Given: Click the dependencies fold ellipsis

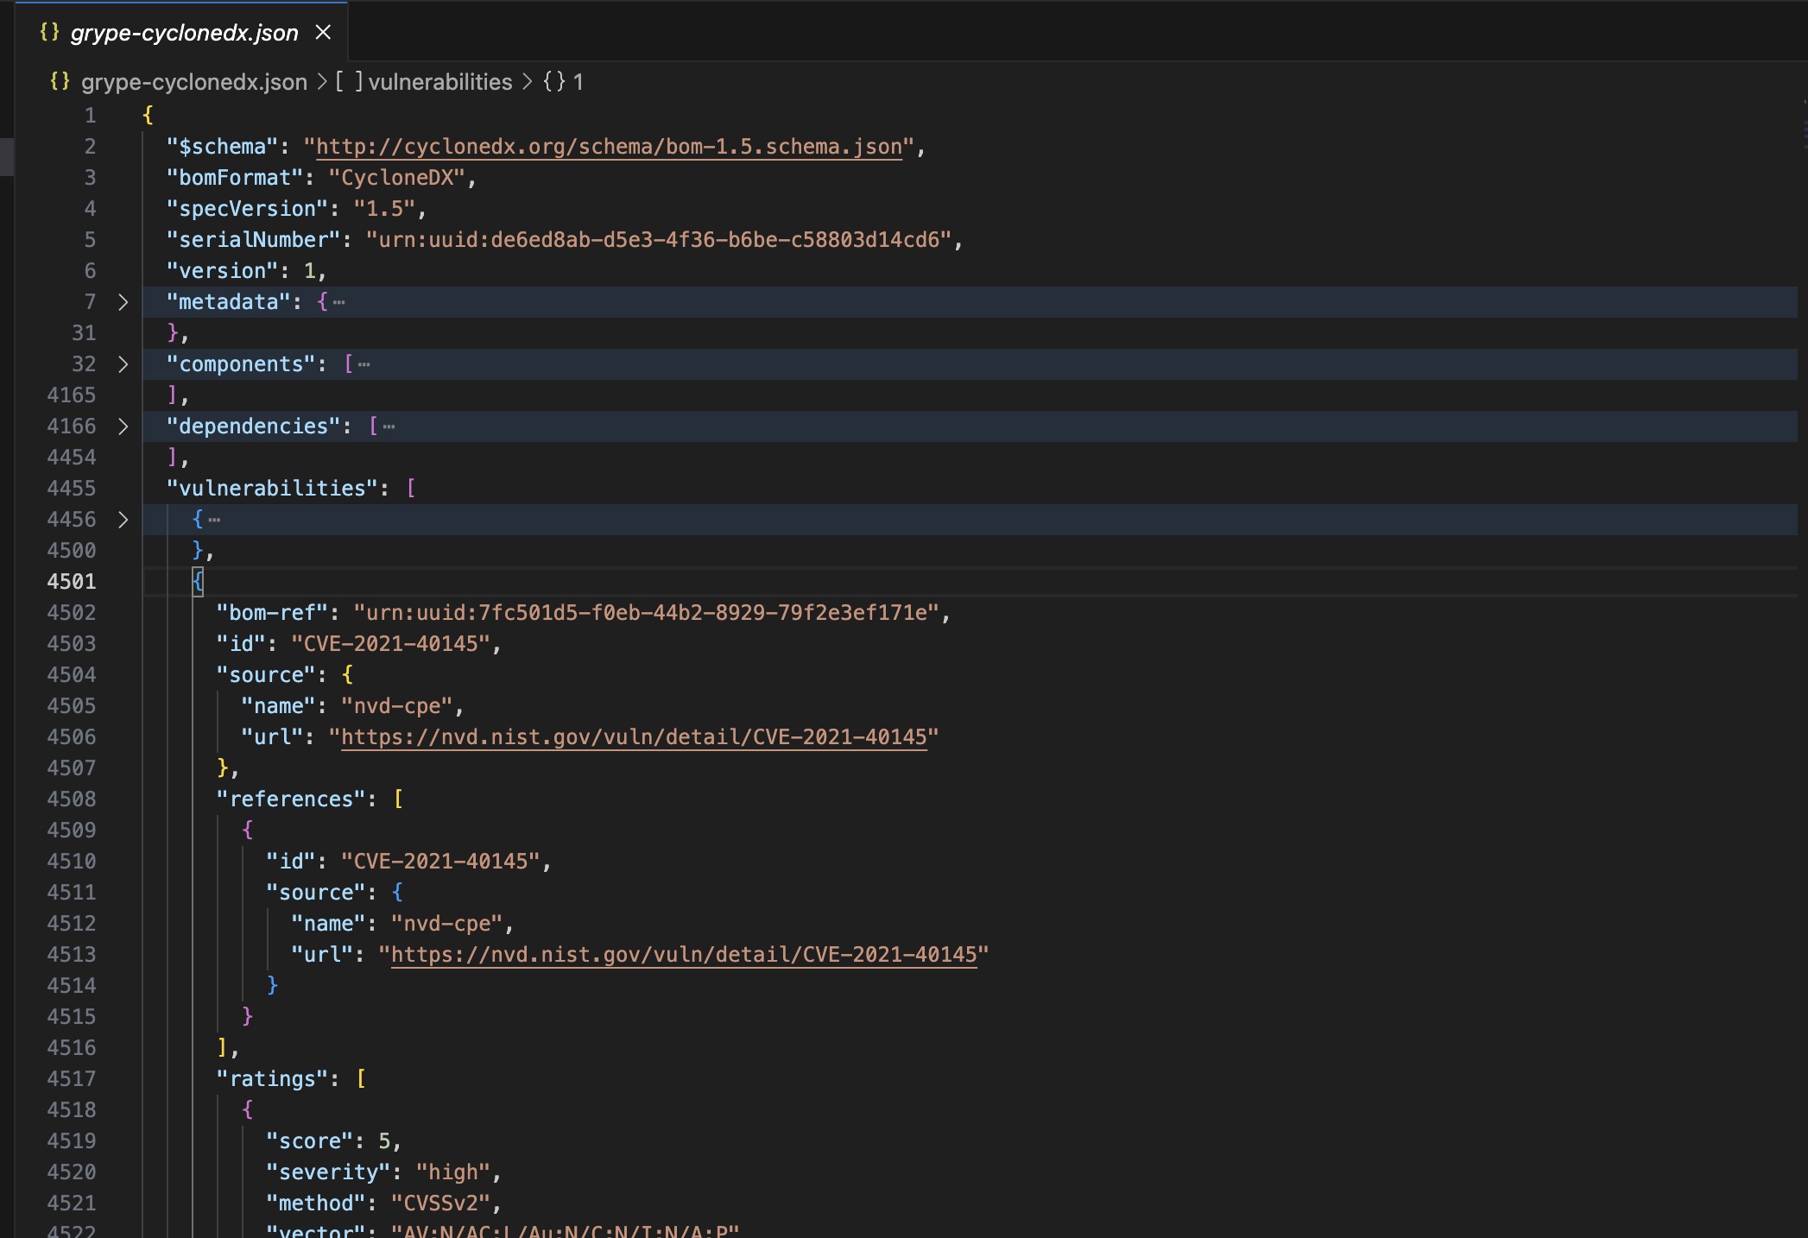Looking at the screenshot, I should (x=389, y=426).
